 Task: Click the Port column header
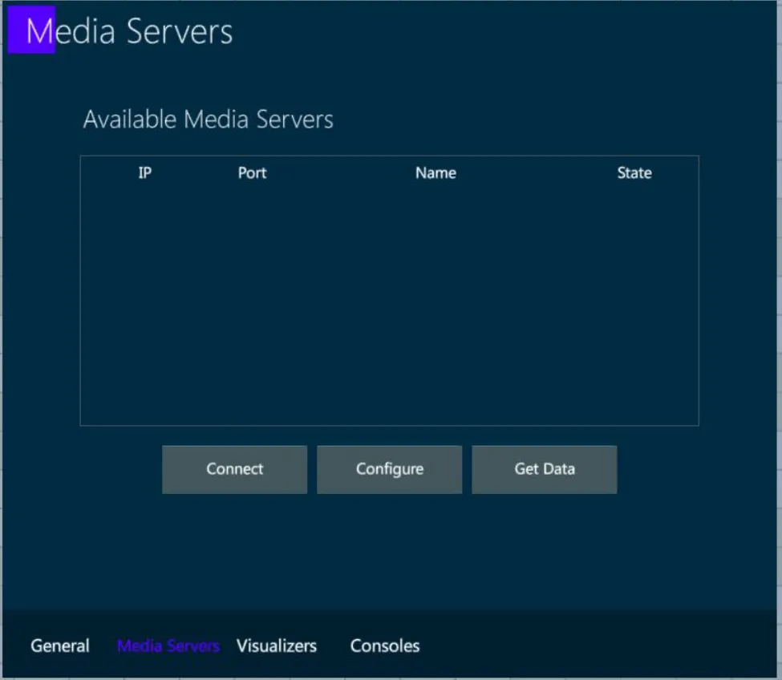tap(252, 173)
